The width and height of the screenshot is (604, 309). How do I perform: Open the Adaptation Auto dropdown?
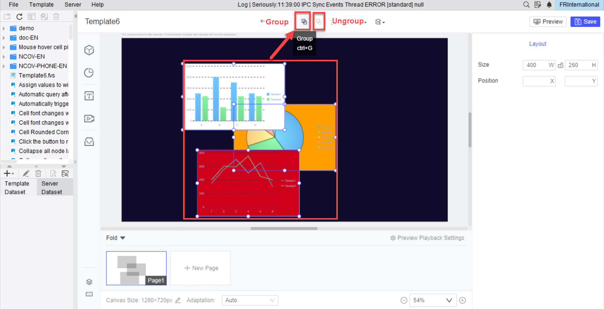click(250, 300)
